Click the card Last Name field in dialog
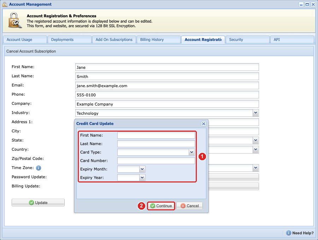The height and width of the screenshot is (240, 318). point(156,144)
